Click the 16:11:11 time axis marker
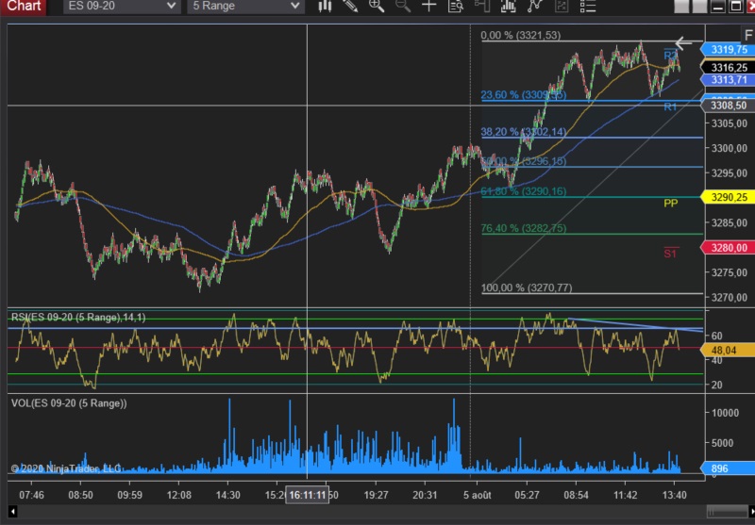 [308, 495]
